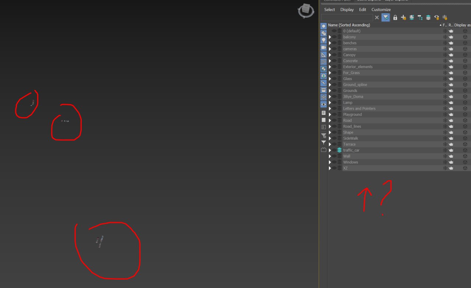Toggle the Display Containers filter icon

point(323,90)
